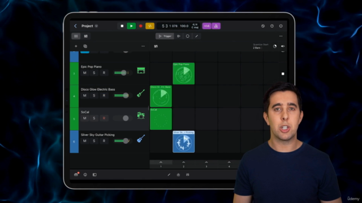The image size is (362, 203).
Task: Switch to the Live Loops grid view
Action: tap(76, 36)
